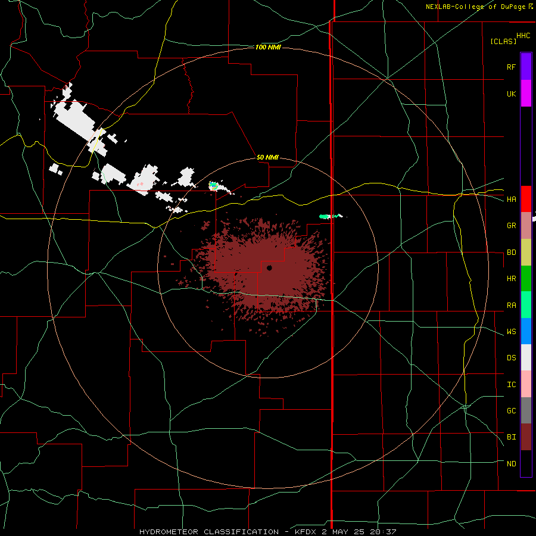536x536 pixels.
Task: Click the UK legend label
Action: pos(511,94)
